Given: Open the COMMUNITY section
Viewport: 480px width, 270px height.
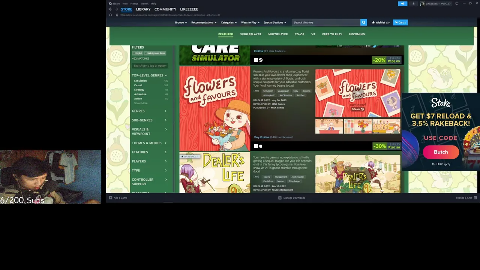Looking at the screenshot, I should point(165,9).
